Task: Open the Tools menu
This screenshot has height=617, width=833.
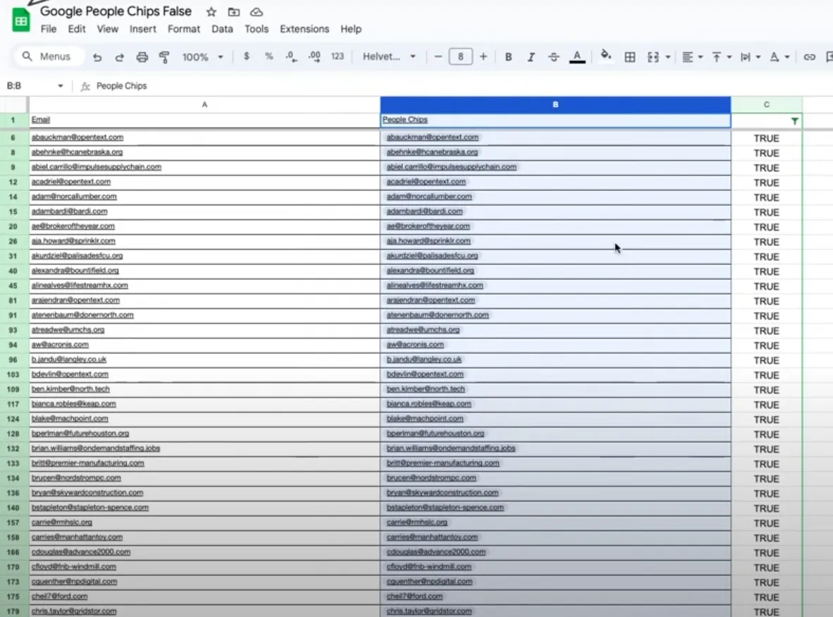Action: click(257, 29)
